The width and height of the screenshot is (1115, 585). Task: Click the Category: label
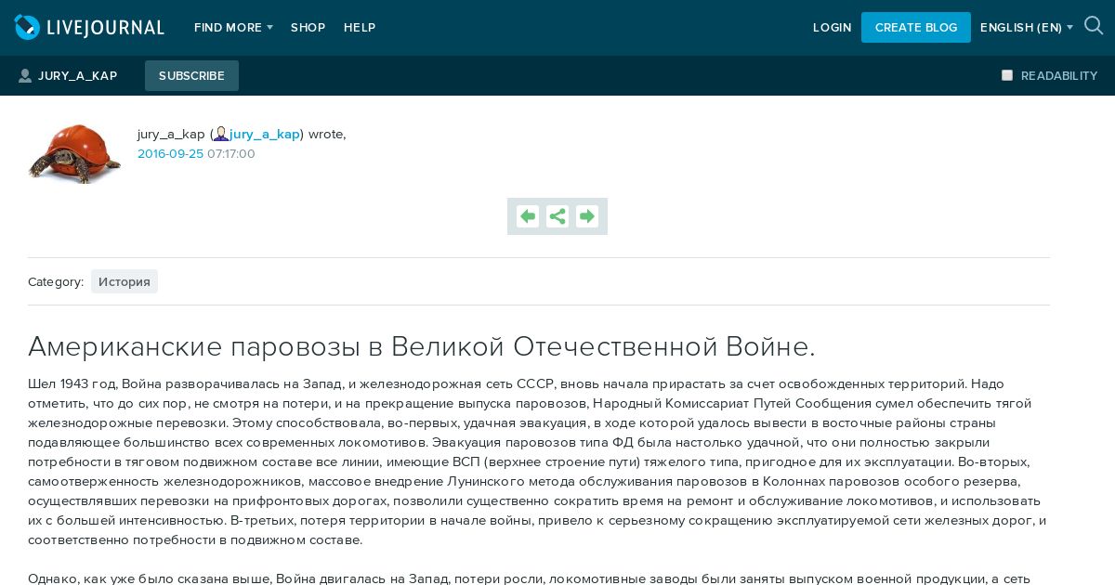tap(56, 281)
